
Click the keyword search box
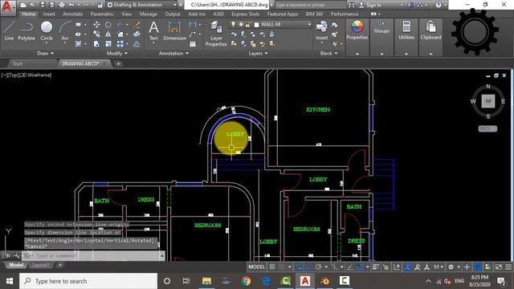(310, 5)
